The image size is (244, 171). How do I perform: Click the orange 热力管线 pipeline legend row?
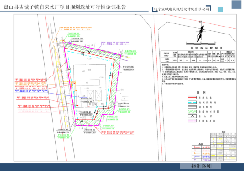pos(201,153)
